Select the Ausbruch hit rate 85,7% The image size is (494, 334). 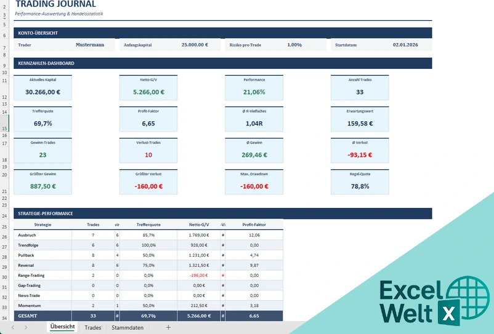[148, 235]
